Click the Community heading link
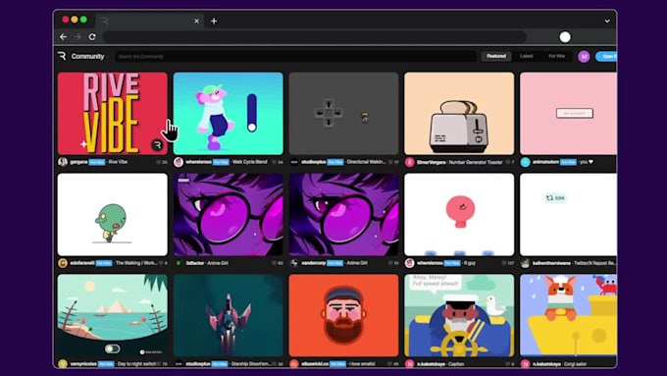 click(x=87, y=56)
